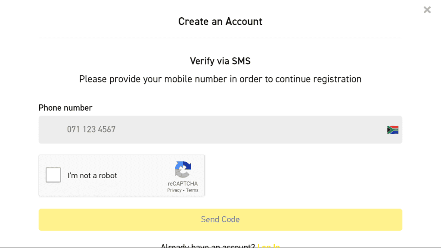
Task: Click the Create an Account title
Action: click(220, 22)
